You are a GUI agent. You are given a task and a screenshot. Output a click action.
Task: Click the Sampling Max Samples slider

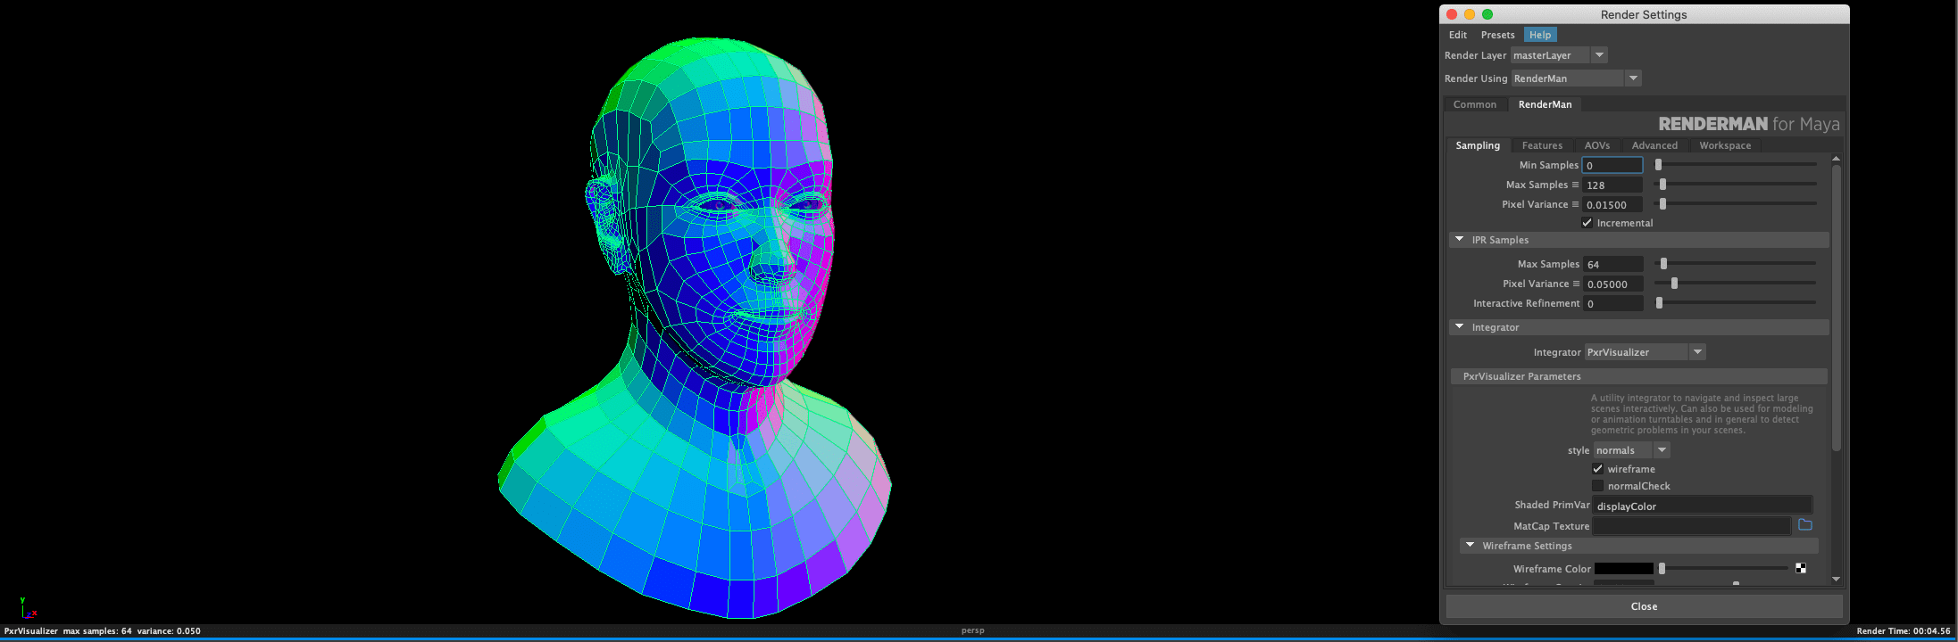click(1736, 184)
